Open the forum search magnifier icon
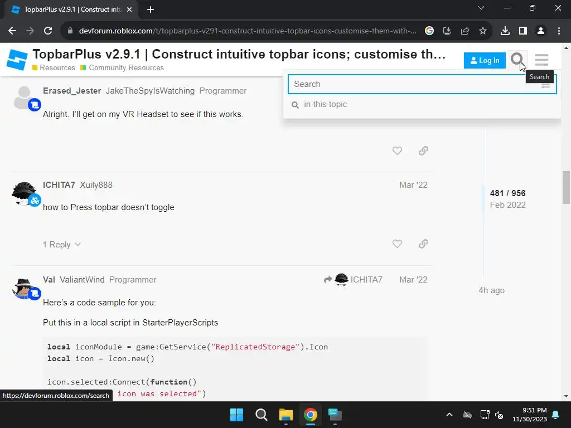This screenshot has height=428, width=571. coord(517,59)
